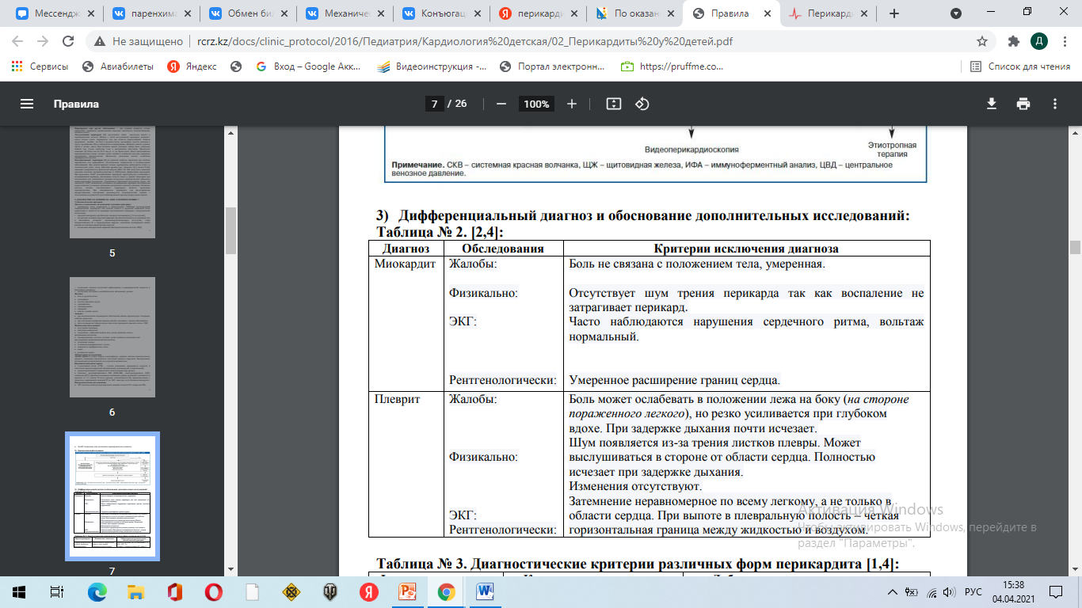Select page 5 thumbnail in sidebar
The height and width of the screenshot is (608, 1082).
(x=112, y=182)
